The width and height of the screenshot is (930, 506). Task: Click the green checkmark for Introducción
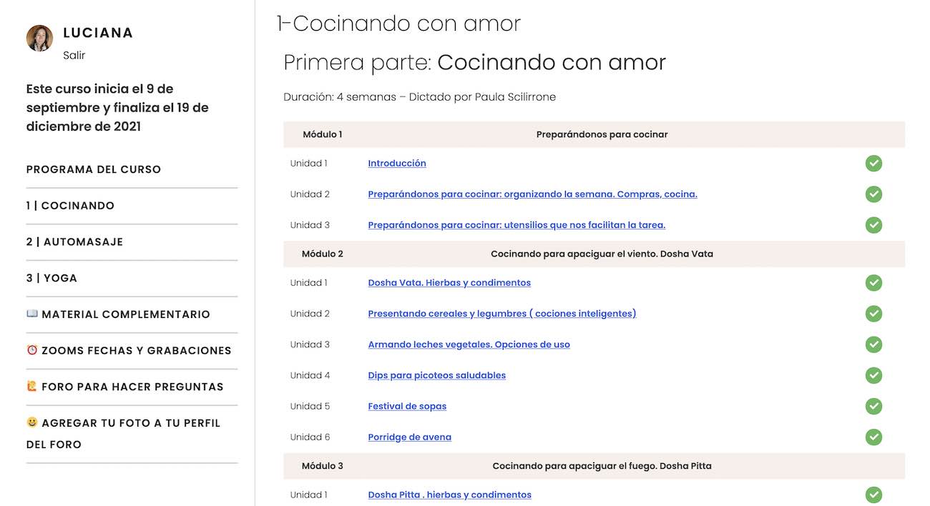[873, 164]
